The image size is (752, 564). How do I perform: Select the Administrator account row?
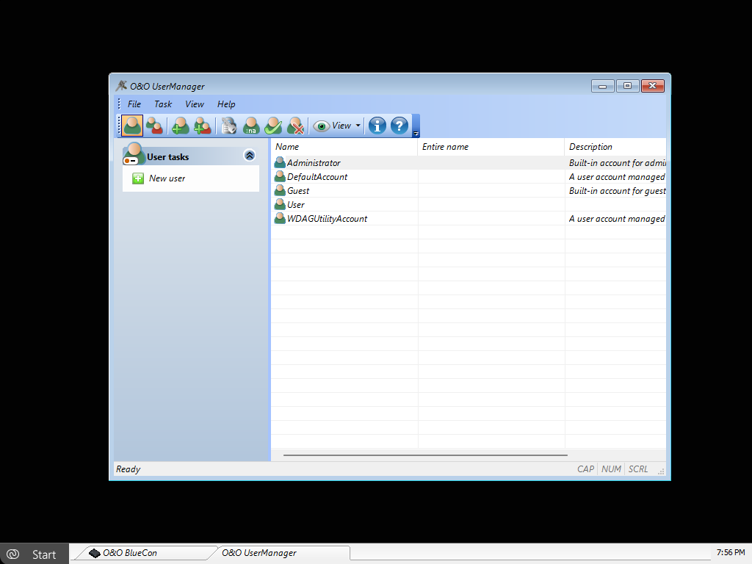click(x=314, y=163)
